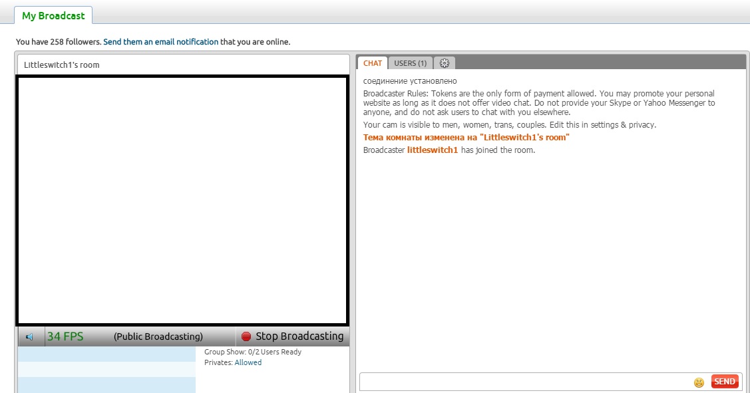Switch to the CHAT tab
Viewport: 750px width, 393px height.
(373, 63)
